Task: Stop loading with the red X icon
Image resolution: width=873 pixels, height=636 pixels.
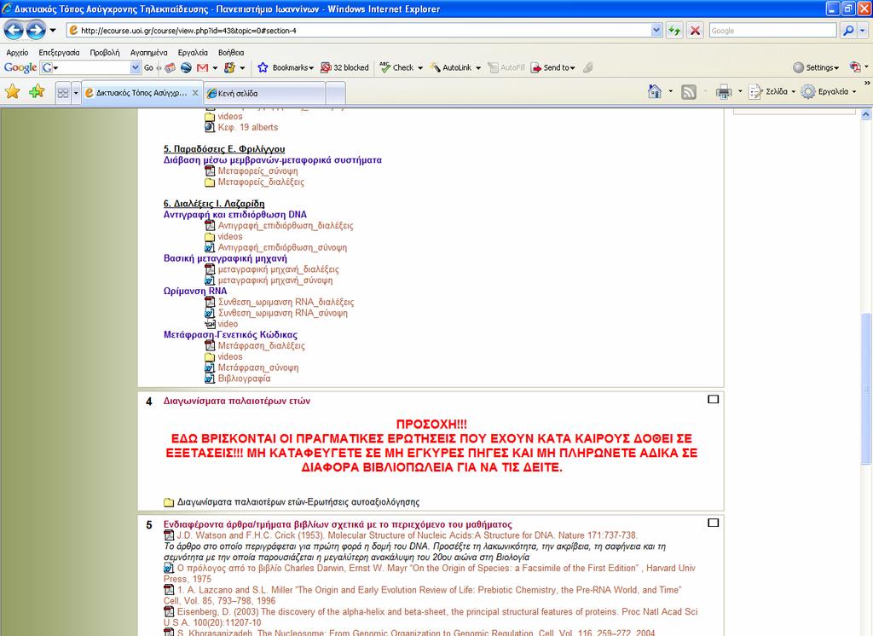Action: point(695,31)
